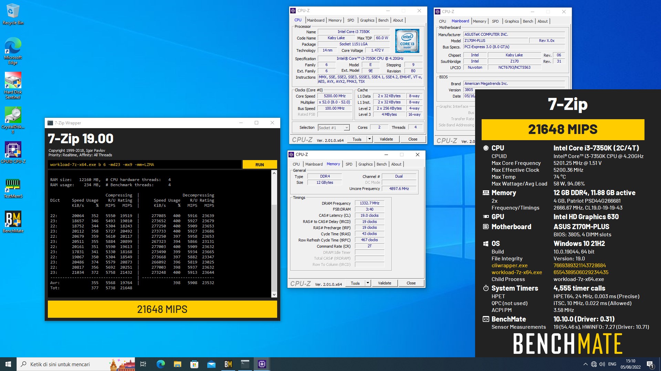Click DRAM Frequency value 1332.7 MHz
The width and height of the screenshot is (661, 371).
pos(369,203)
